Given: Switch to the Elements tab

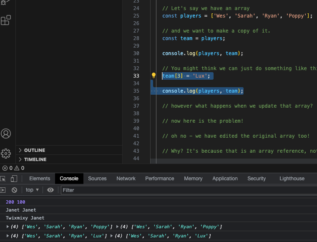Looking at the screenshot, I should 40,179.
